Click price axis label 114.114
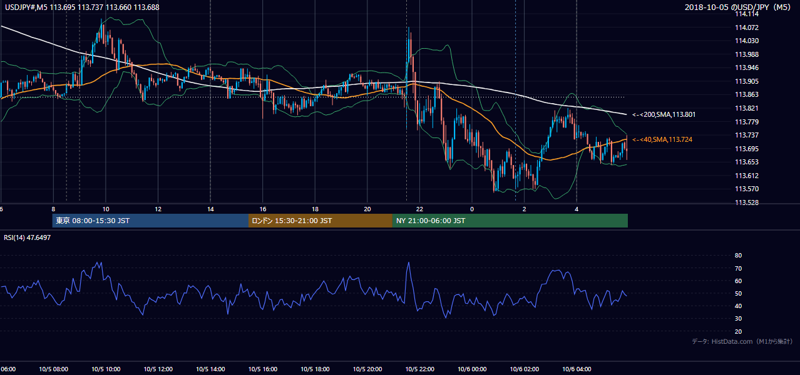 [747, 14]
